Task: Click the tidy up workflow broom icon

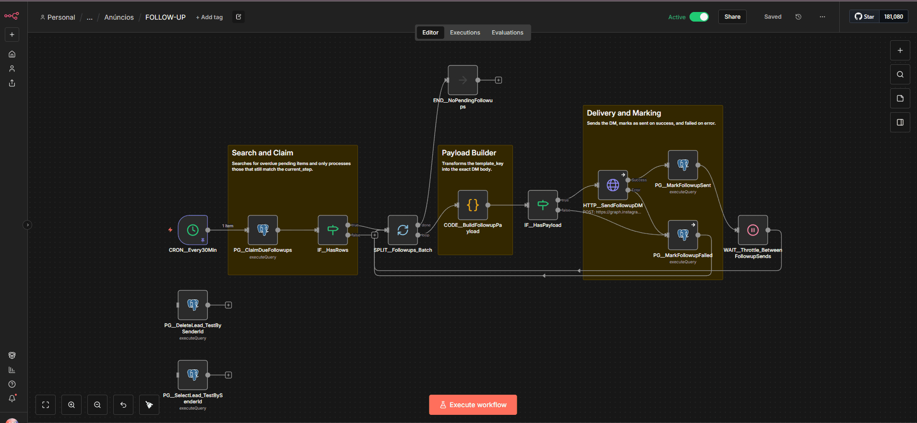Action: click(149, 405)
